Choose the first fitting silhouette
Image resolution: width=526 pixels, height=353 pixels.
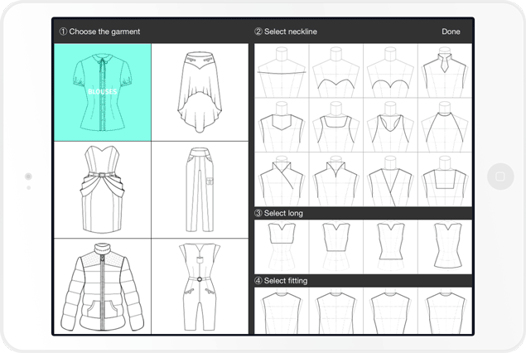tap(281, 311)
